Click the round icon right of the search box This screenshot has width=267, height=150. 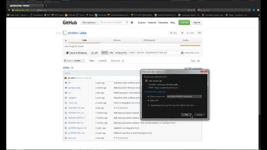click(x=132, y=22)
